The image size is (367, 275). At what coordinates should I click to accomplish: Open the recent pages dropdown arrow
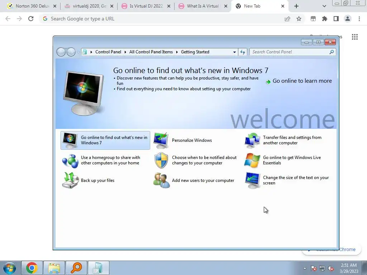pos(78,52)
